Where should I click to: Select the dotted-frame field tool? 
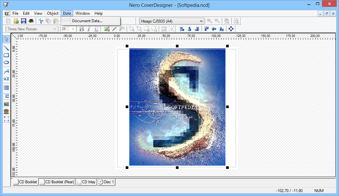pyautogui.click(x=6, y=119)
